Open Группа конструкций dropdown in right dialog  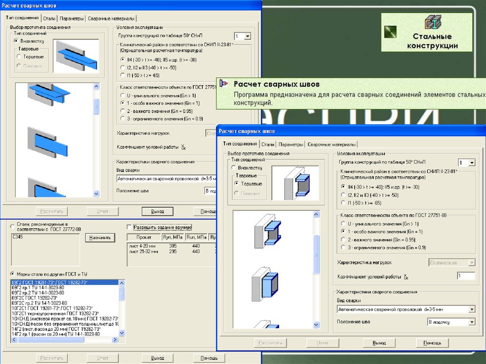[x=471, y=163]
